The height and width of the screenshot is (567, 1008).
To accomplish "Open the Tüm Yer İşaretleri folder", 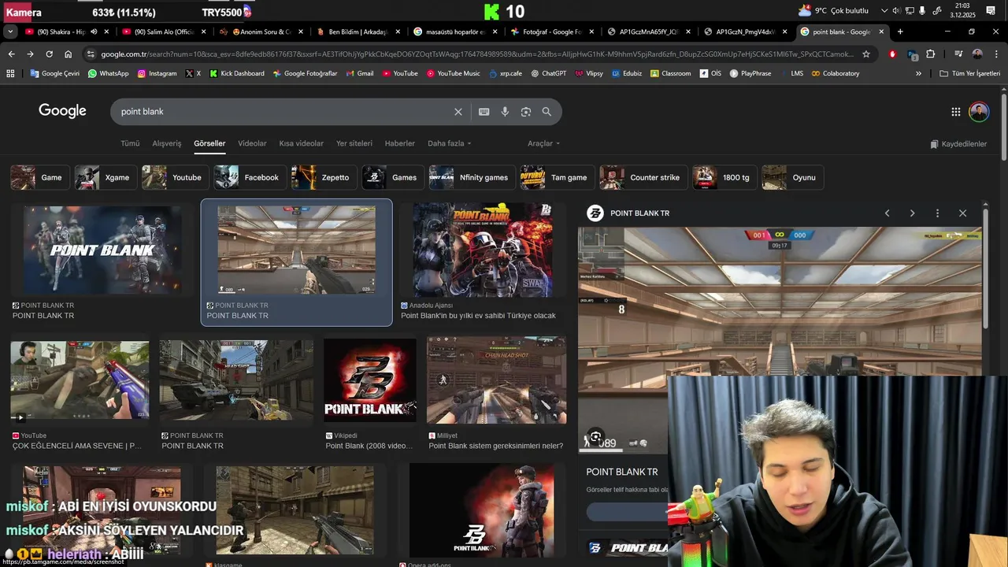I will click(x=970, y=73).
